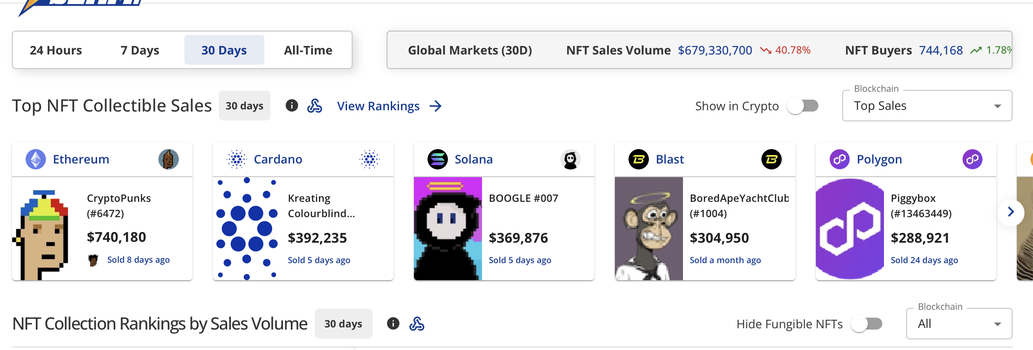Open the All blockchain dropdown
The image size is (1033, 350).
click(959, 324)
